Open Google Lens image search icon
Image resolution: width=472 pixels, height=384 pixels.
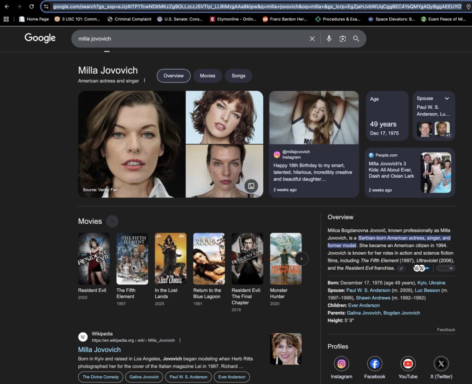tap(342, 39)
